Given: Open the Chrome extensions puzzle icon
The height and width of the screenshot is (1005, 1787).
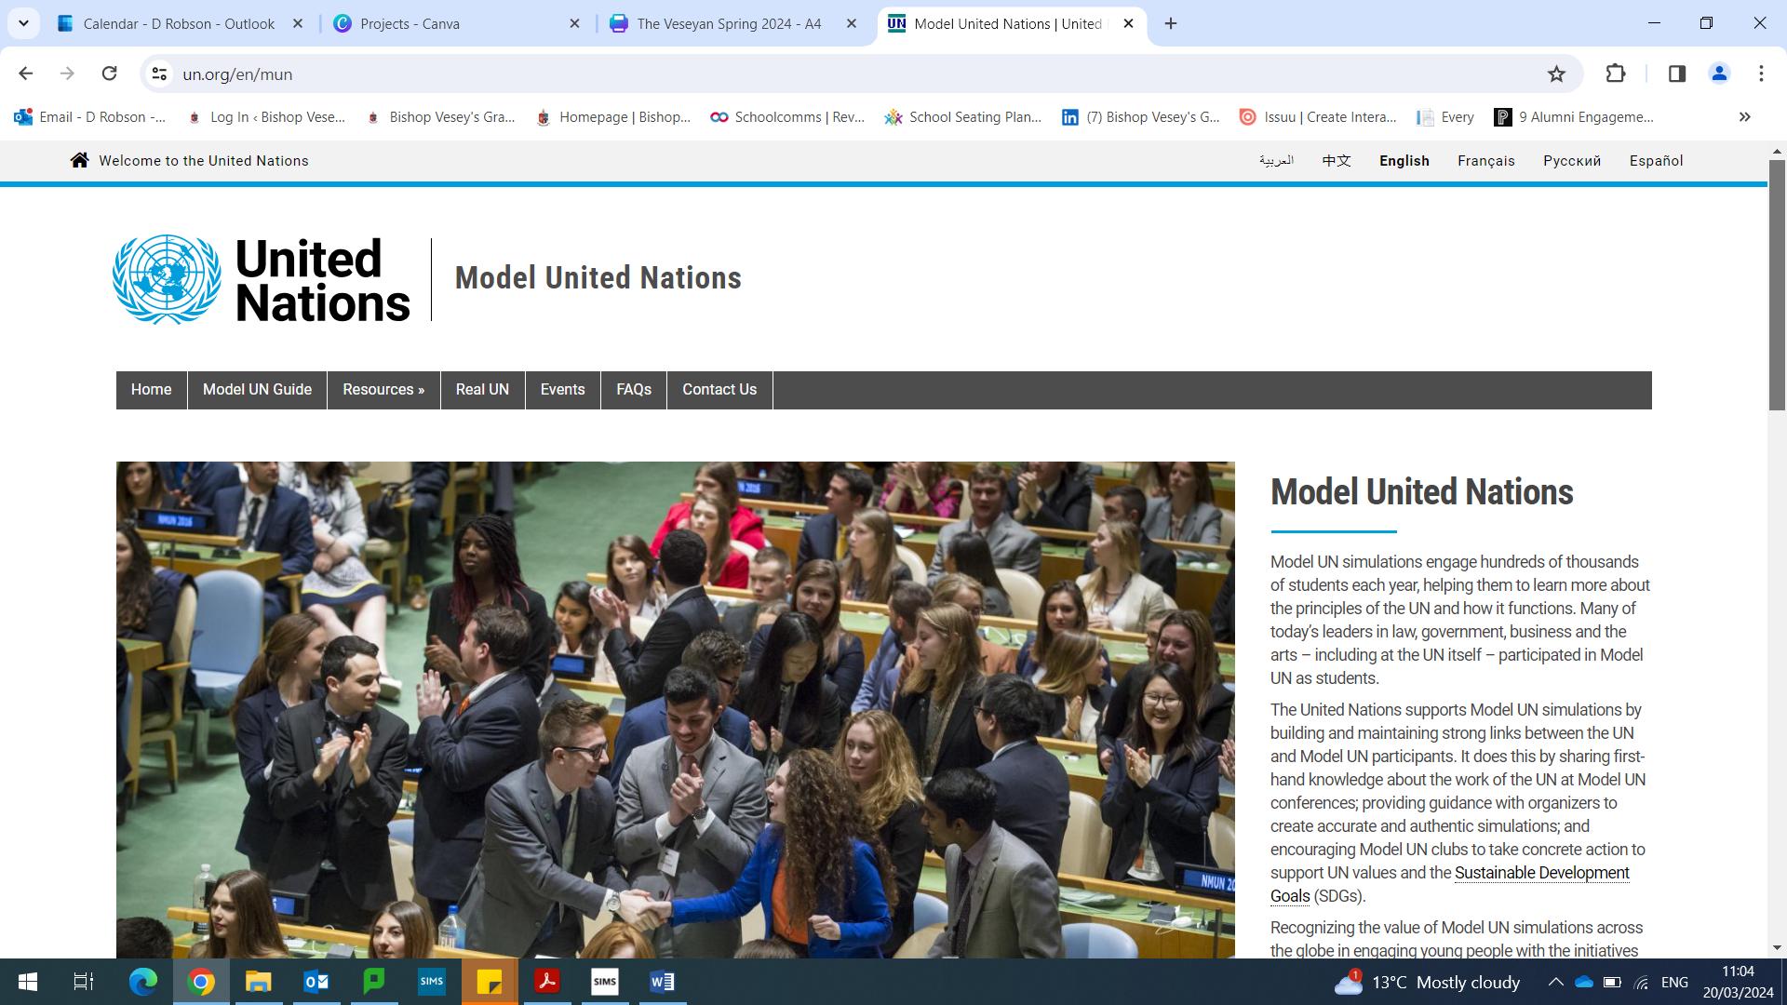Looking at the screenshot, I should 1616,74.
